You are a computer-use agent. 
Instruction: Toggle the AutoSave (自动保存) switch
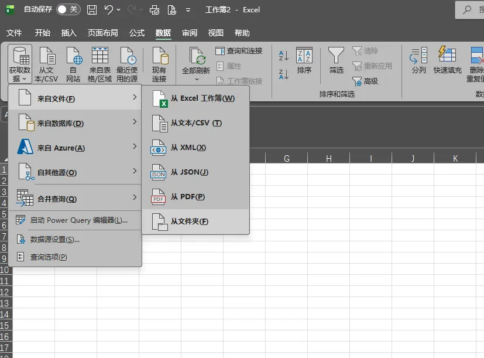tap(68, 9)
